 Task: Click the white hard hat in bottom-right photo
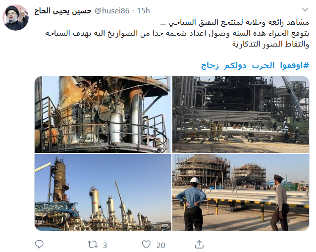[194, 180]
